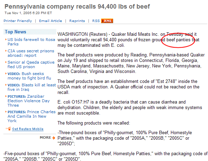The width and height of the screenshot is (208, 161).
Task: Open the Printer Friendly version
Action: pyautogui.click(x=18, y=21)
